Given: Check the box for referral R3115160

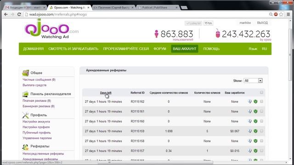Looking at the screenshot, I should point(261,121).
